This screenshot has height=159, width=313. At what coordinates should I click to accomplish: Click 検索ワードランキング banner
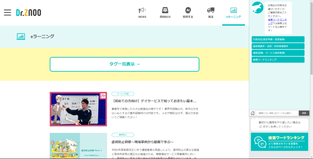279,142
